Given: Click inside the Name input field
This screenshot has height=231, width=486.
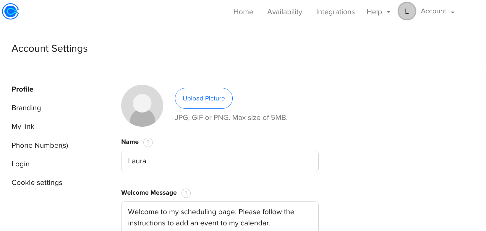Looking at the screenshot, I should (220, 161).
